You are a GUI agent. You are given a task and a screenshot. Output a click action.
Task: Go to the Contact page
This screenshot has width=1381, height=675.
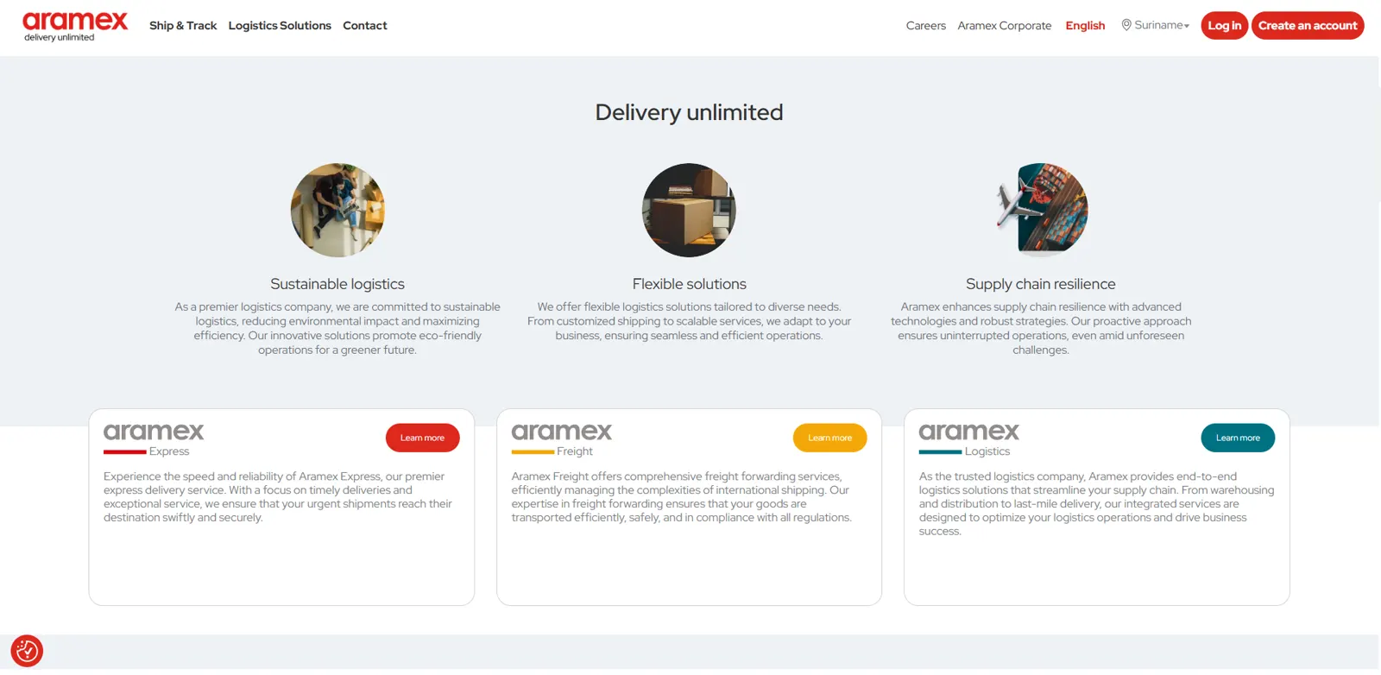point(365,26)
